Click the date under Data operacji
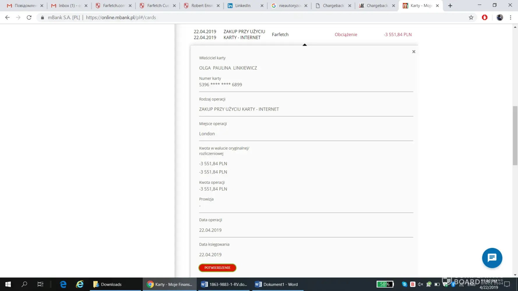The height and width of the screenshot is (291, 518). (x=210, y=230)
